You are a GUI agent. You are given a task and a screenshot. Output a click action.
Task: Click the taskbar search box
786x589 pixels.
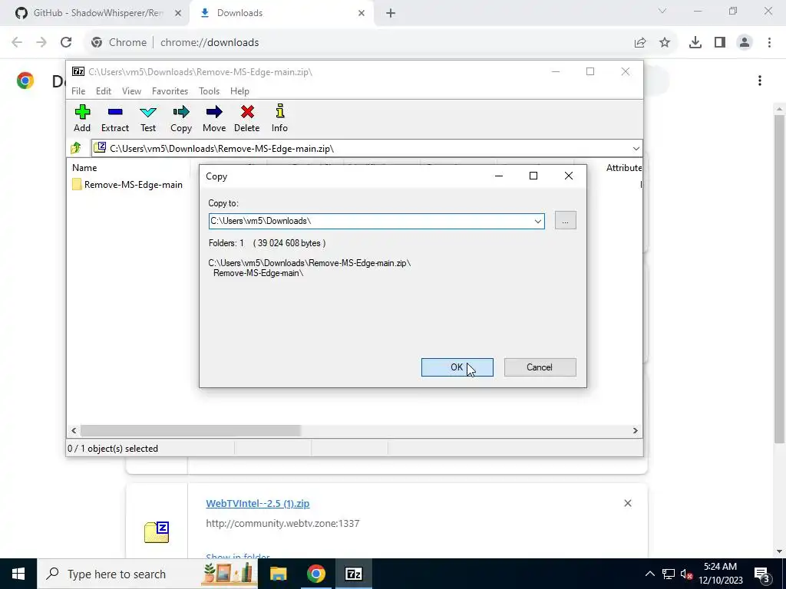point(147,574)
